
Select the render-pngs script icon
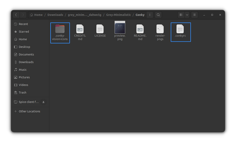160,29
